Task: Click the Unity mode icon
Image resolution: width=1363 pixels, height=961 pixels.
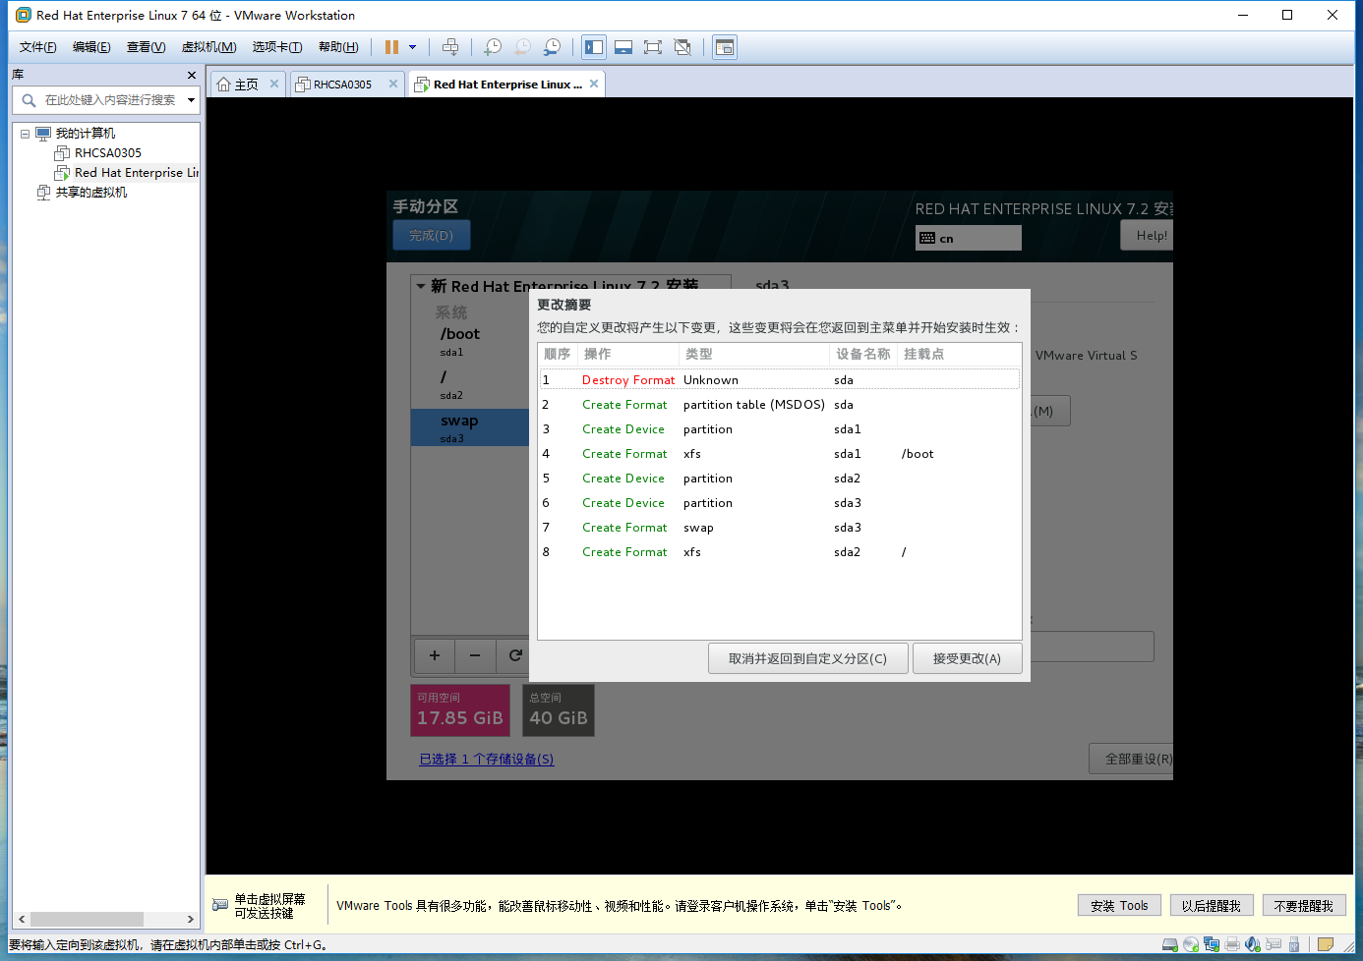Action: coord(682,47)
